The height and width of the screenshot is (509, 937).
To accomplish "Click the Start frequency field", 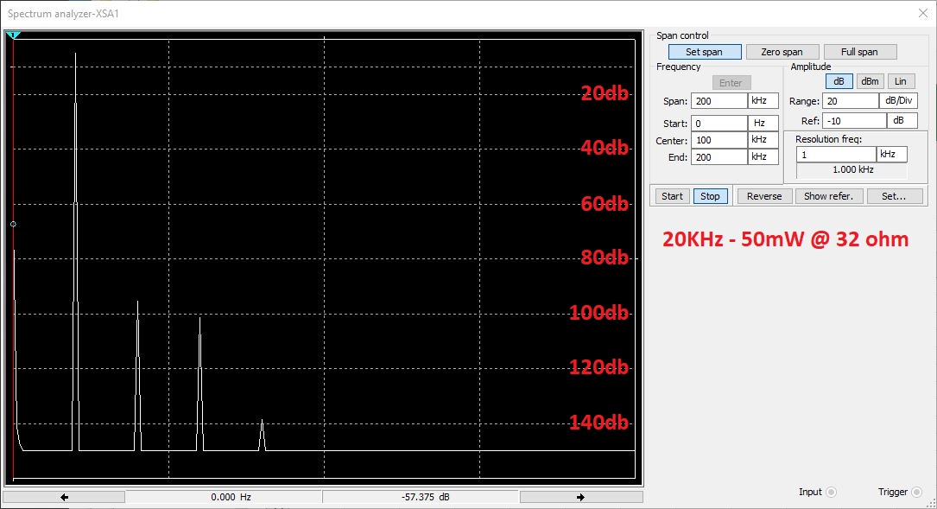I will (x=719, y=124).
